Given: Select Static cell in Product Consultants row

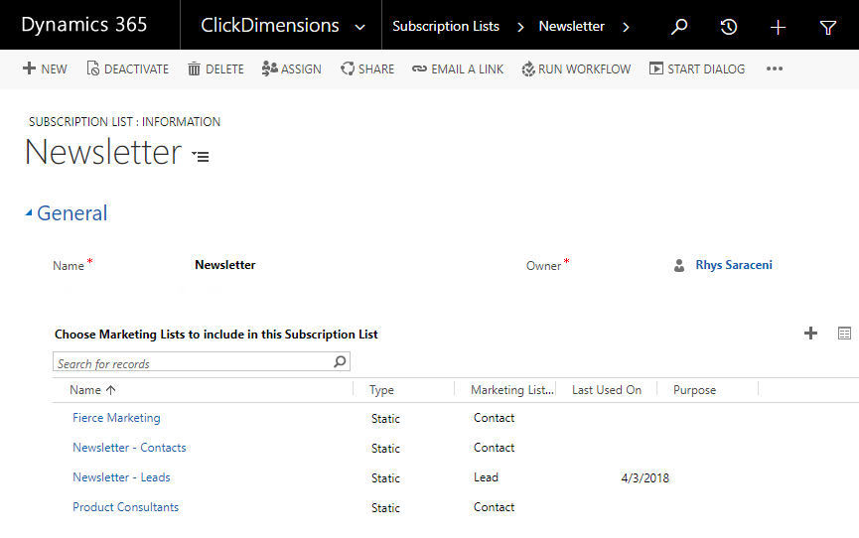Looking at the screenshot, I should [385, 508].
